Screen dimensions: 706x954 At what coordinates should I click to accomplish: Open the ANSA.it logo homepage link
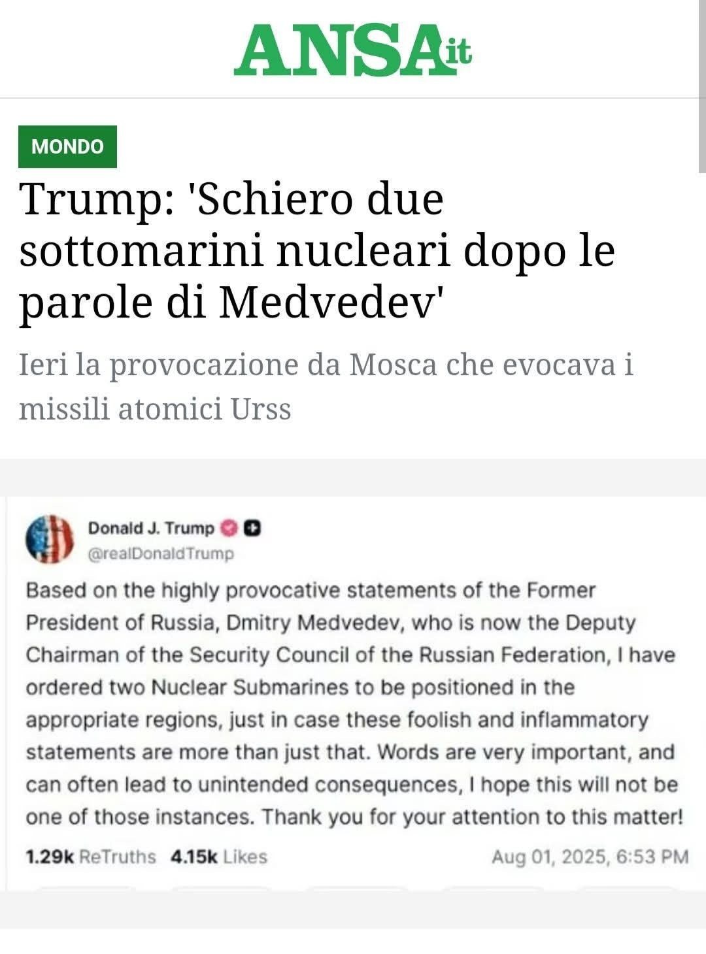[x=353, y=49]
